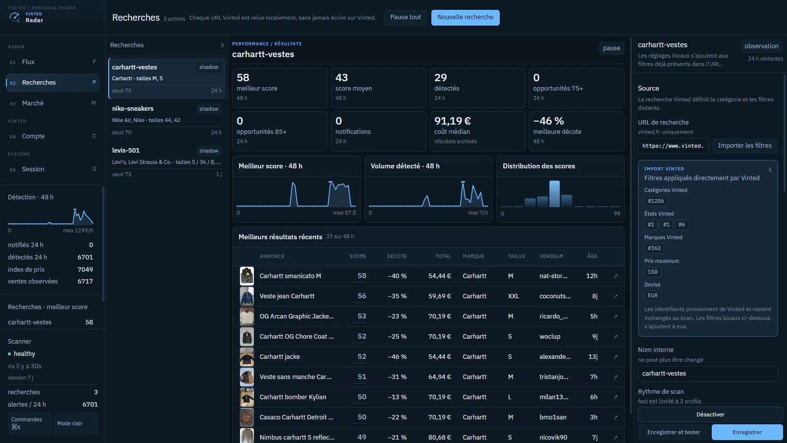The height and width of the screenshot is (443, 787).
Task: Click thumbnail of Carhartt bomber Kylian
Action: point(247,397)
